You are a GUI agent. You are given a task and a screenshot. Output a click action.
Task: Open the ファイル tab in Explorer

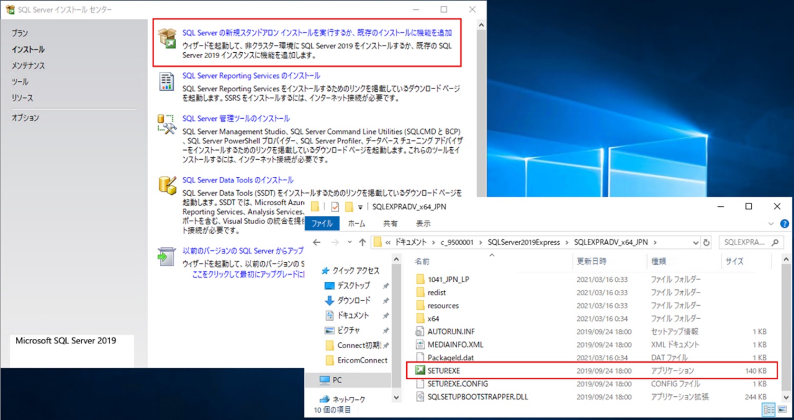pos(322,224)
